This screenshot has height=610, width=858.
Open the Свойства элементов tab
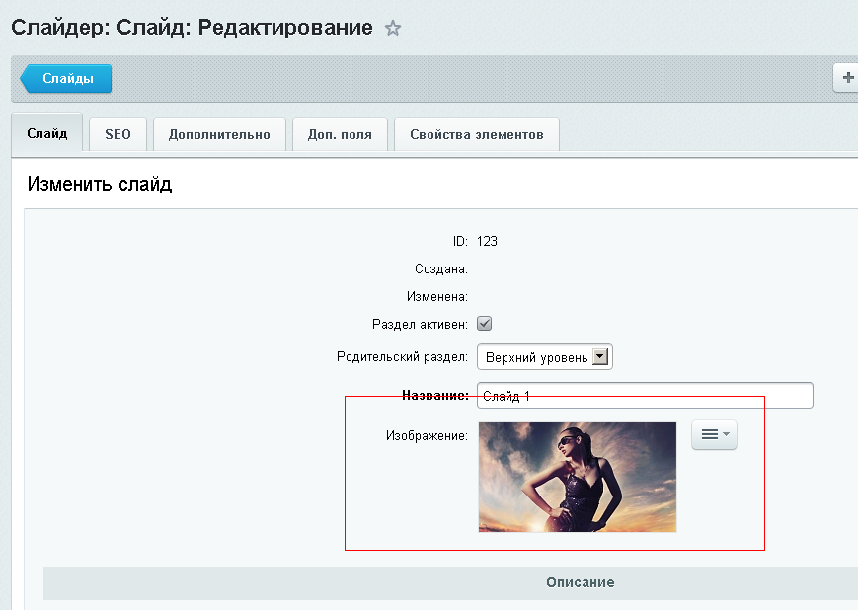477,134
